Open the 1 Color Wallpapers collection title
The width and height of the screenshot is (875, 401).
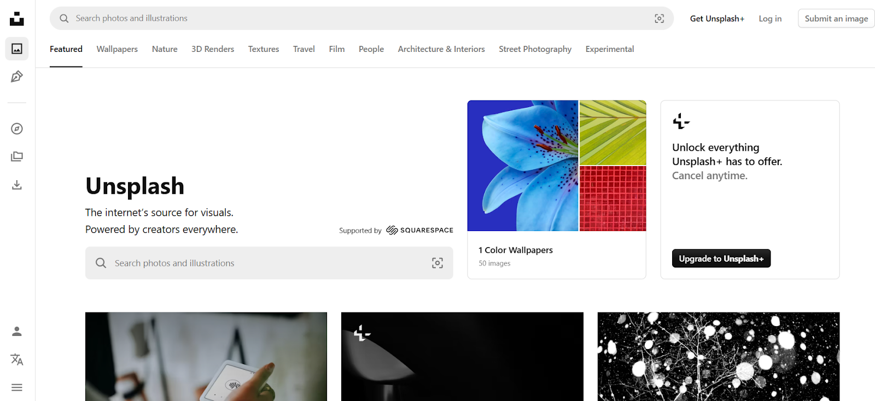click(x=516, y=250)
